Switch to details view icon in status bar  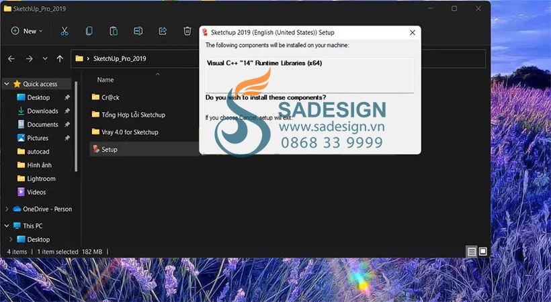pyautogui.click(x=472, y=252)
